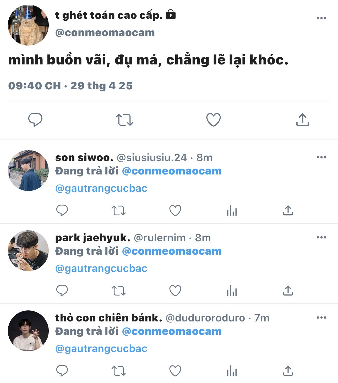The height and width of the screenshot is (383, 338).
Task: Reply to son siwoo's comment
Action: 62,210
